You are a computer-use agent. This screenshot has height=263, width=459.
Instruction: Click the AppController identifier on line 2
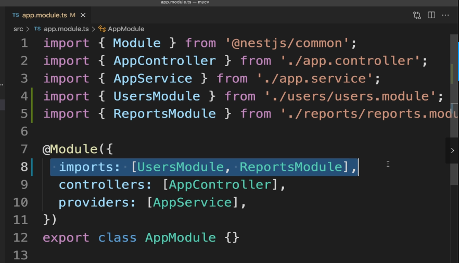(x=164, y=61)
